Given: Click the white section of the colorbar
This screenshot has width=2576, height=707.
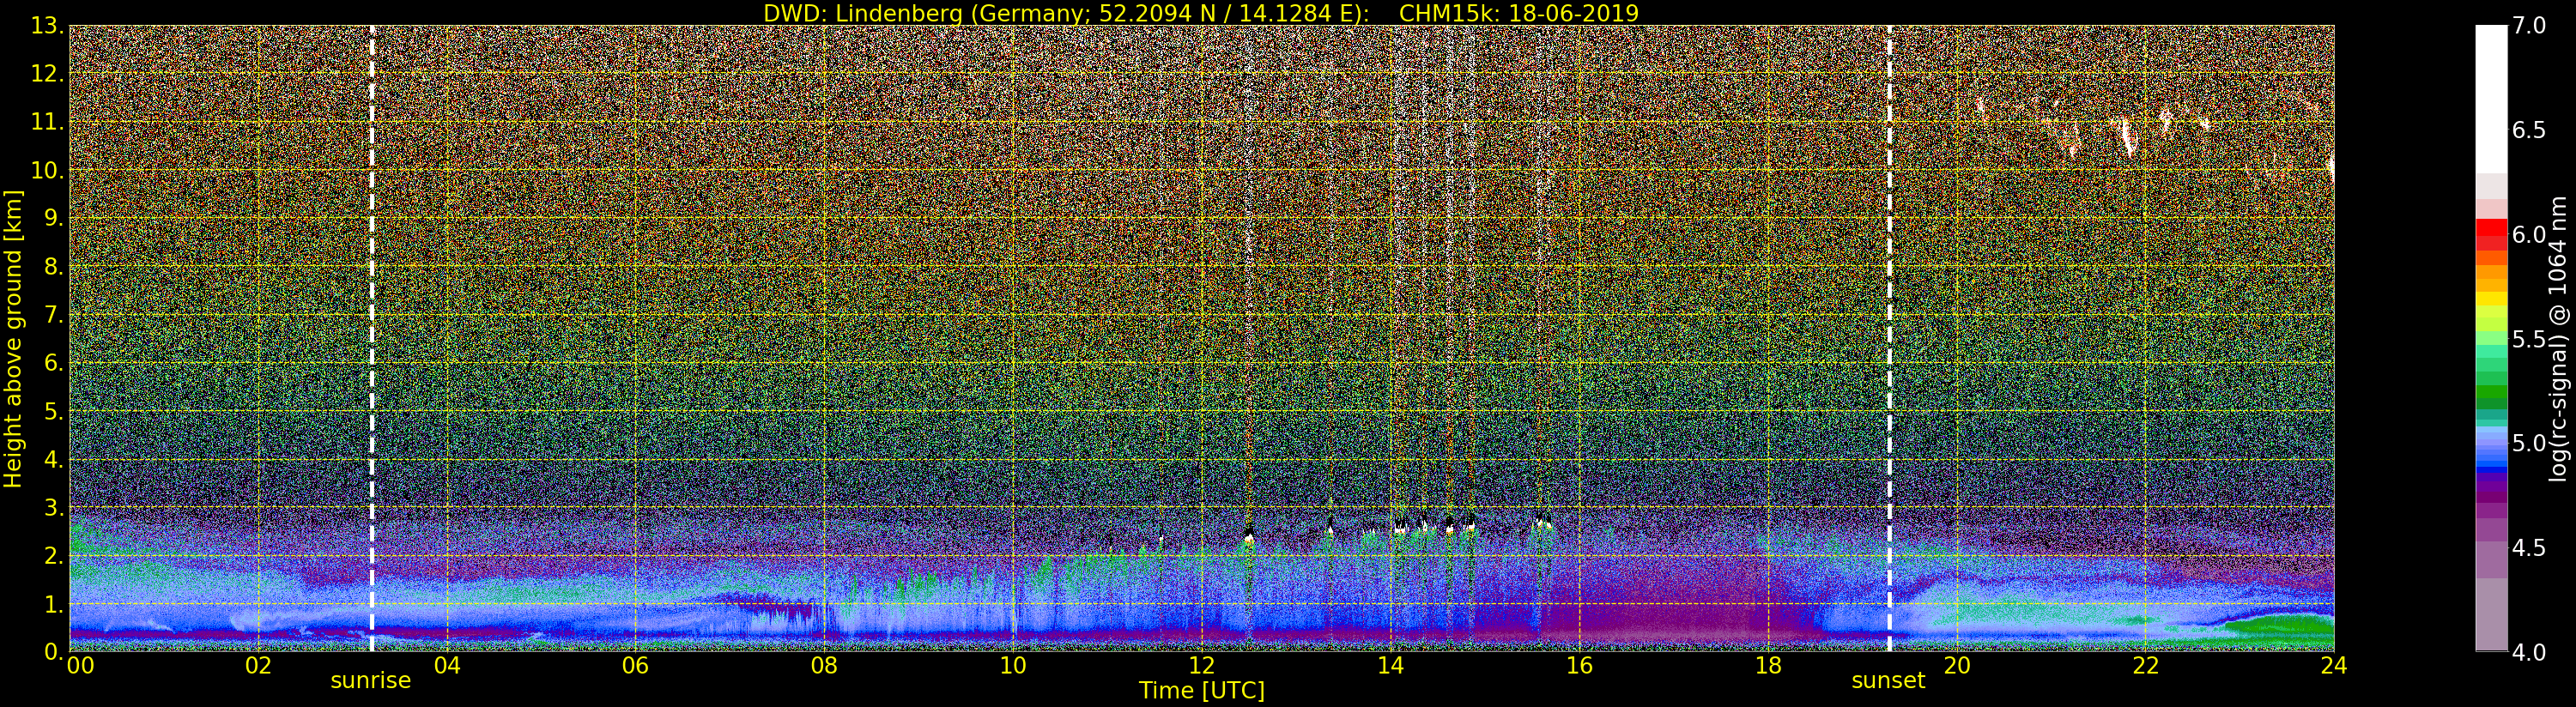Looking at the screenshot, I should [x=2491, y=100].
